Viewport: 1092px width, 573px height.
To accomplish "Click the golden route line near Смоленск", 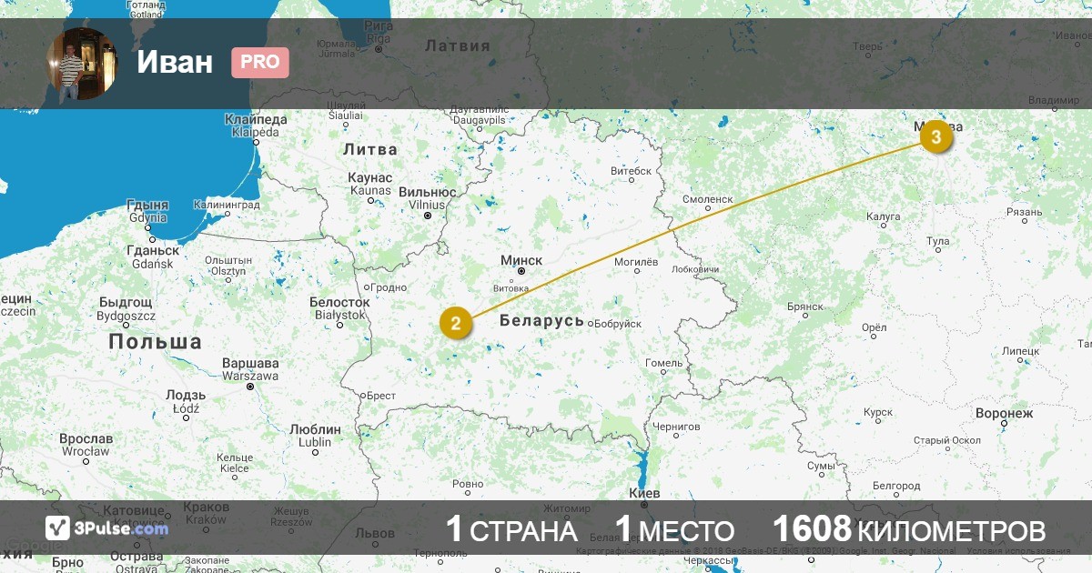I will [x=719, y=212].
